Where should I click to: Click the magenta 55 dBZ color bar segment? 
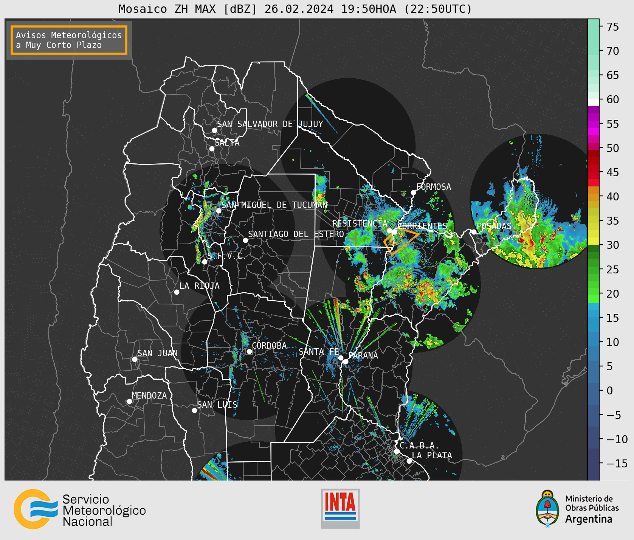(x=593, y=124)
